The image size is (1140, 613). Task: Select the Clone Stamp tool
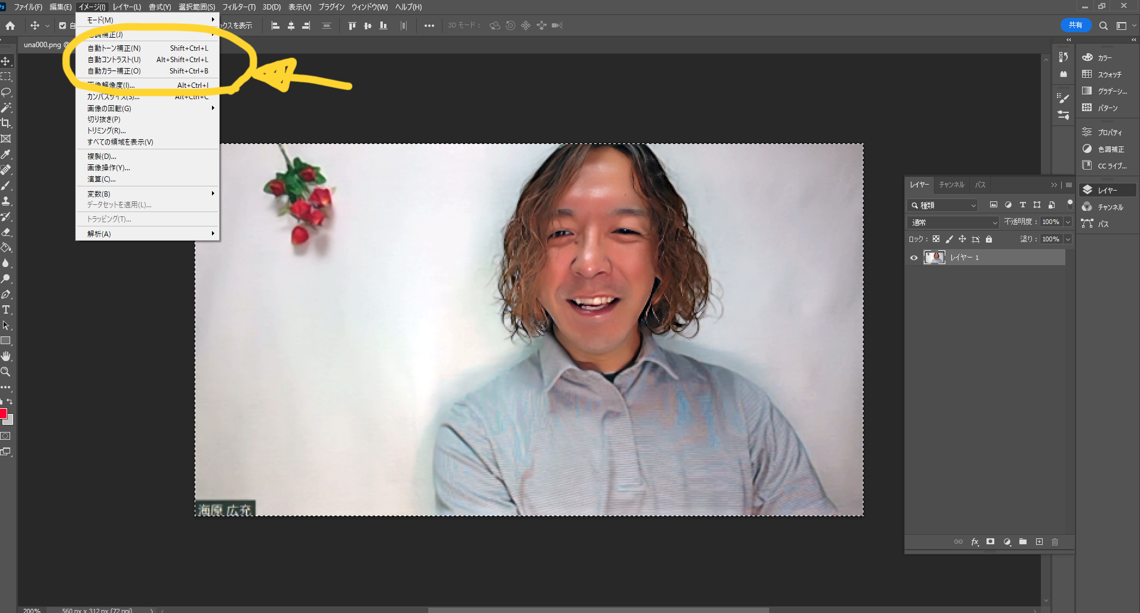[6, 201]
